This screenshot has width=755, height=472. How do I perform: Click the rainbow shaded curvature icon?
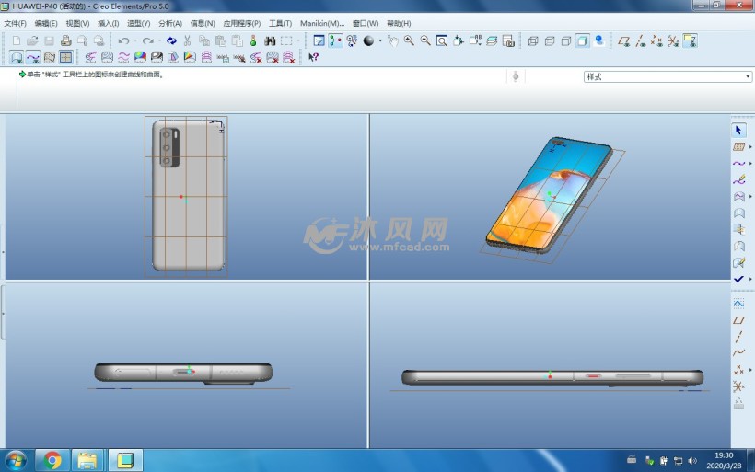click(x=140, y=57)
